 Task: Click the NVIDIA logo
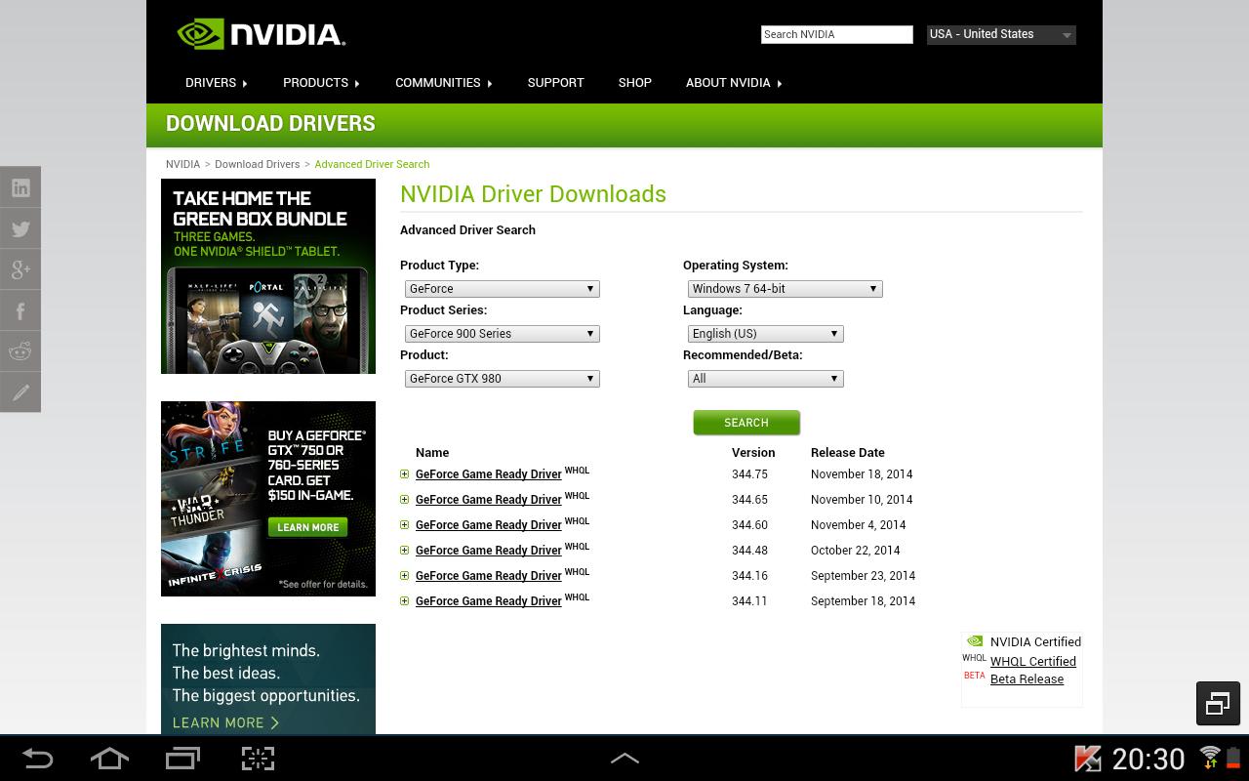262,34
